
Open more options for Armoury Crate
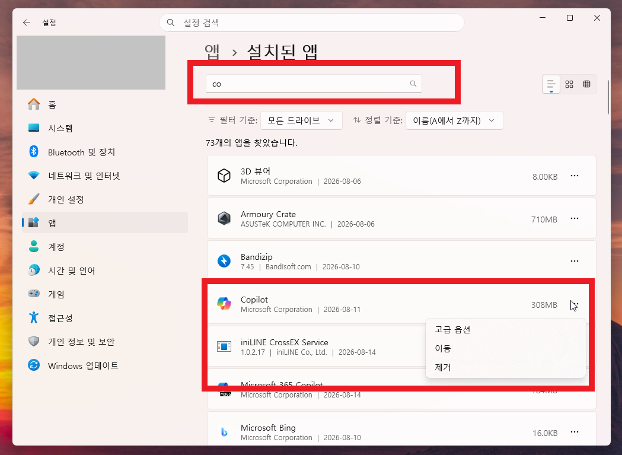pos(575,218)
